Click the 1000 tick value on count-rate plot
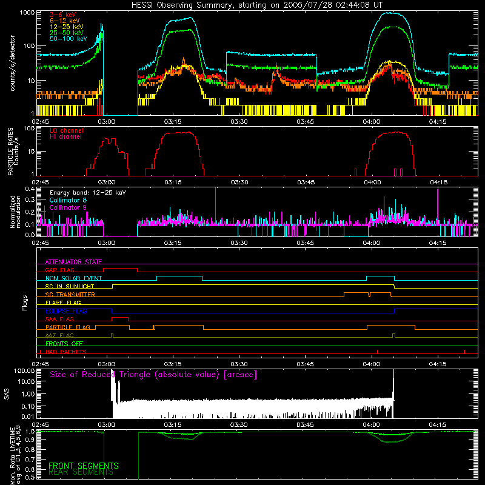The image size is (485, 485). tap(27, 13)
